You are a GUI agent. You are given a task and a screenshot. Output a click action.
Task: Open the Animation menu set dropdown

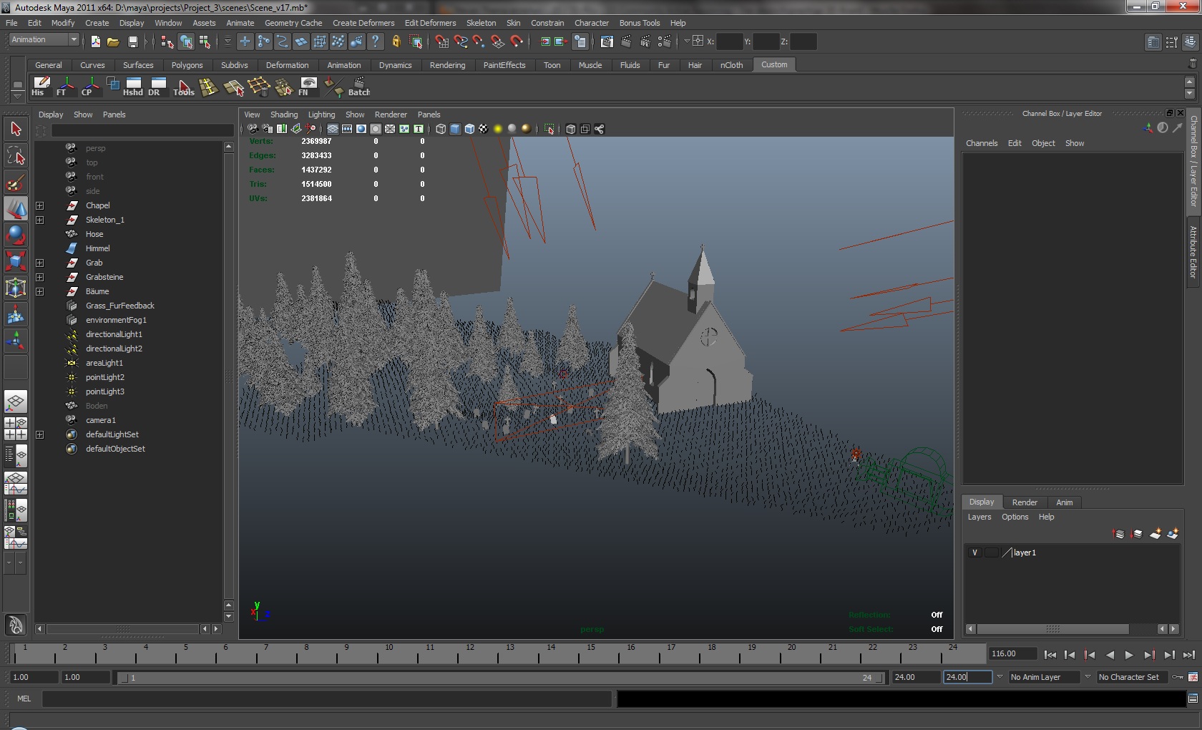coord(44,40)
